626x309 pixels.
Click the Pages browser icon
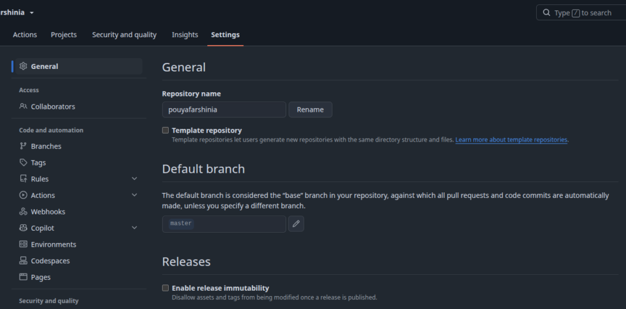click(x=23, y=277)
